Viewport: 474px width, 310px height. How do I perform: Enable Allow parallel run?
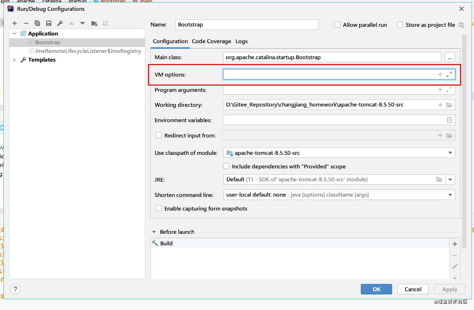point(337,25)
